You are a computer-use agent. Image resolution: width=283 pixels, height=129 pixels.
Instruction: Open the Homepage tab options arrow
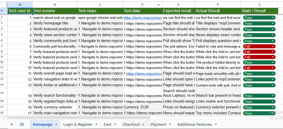[56, 124]
